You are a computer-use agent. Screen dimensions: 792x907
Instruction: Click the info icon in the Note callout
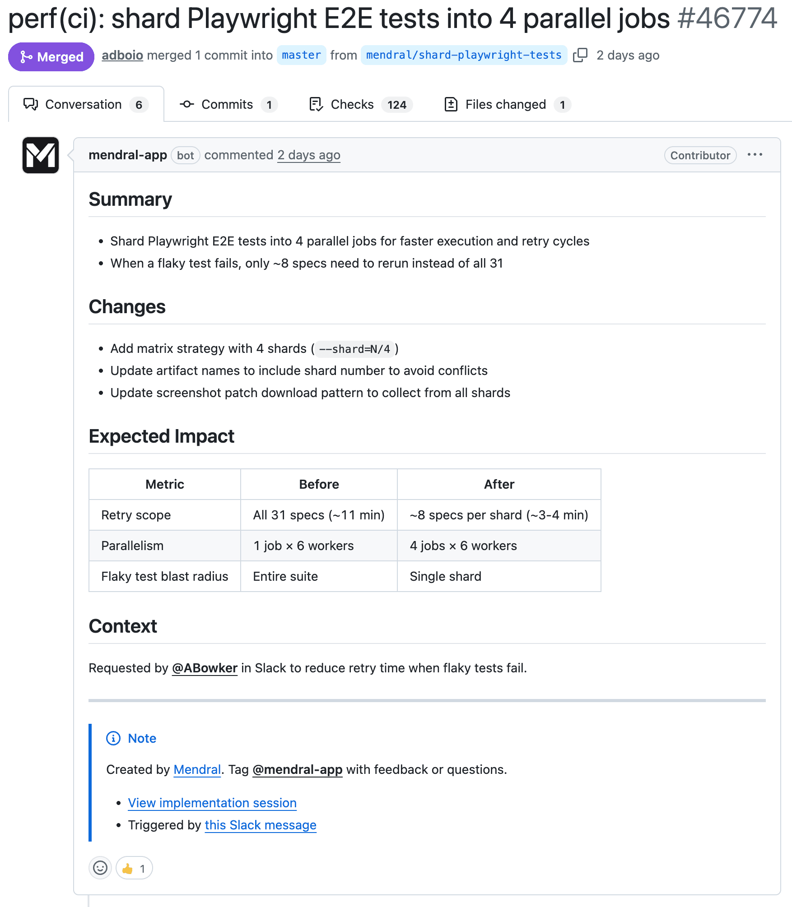[112, 738]
